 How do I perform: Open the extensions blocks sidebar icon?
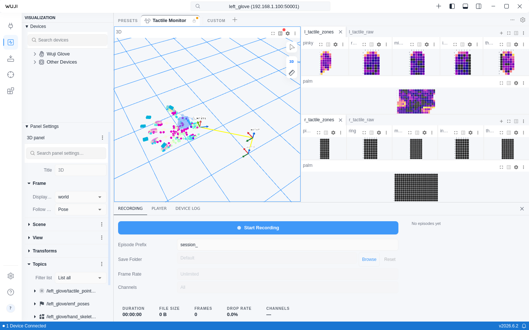(x=11, y=91)
